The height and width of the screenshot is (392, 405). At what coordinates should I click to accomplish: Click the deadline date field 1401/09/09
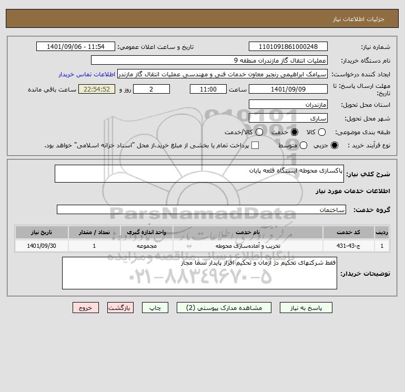(288, 89)
